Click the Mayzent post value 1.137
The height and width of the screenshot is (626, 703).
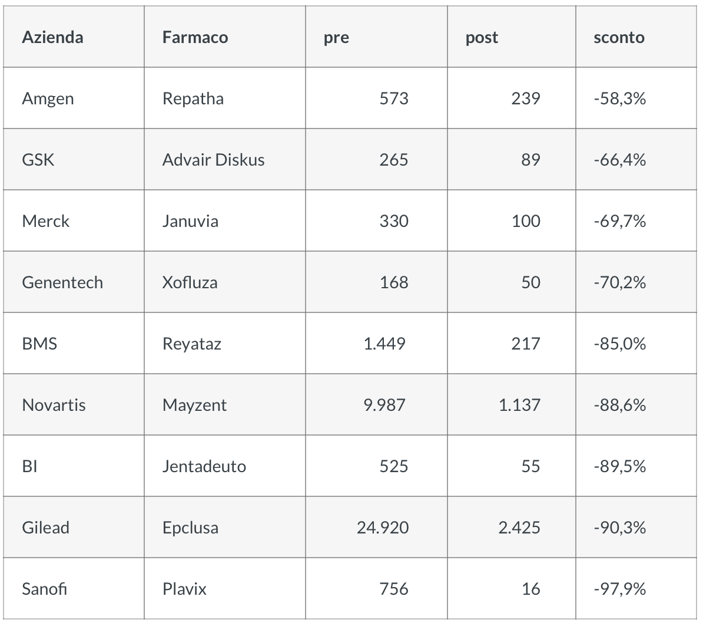coord(519,405)
